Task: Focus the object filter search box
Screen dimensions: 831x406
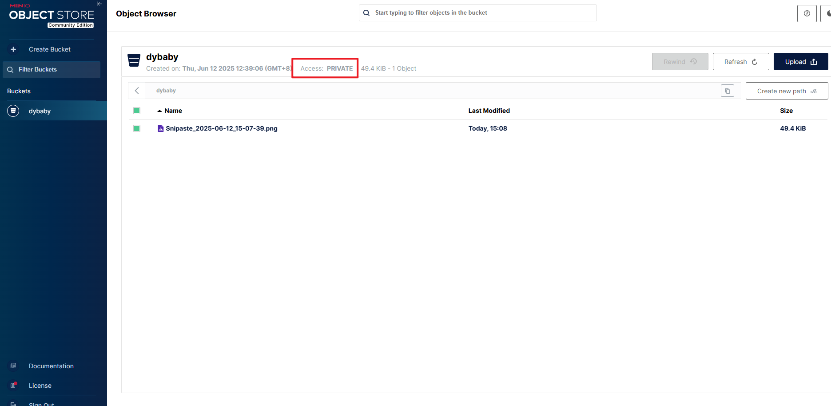Action: pyautogui.click(x=477, y=13)
